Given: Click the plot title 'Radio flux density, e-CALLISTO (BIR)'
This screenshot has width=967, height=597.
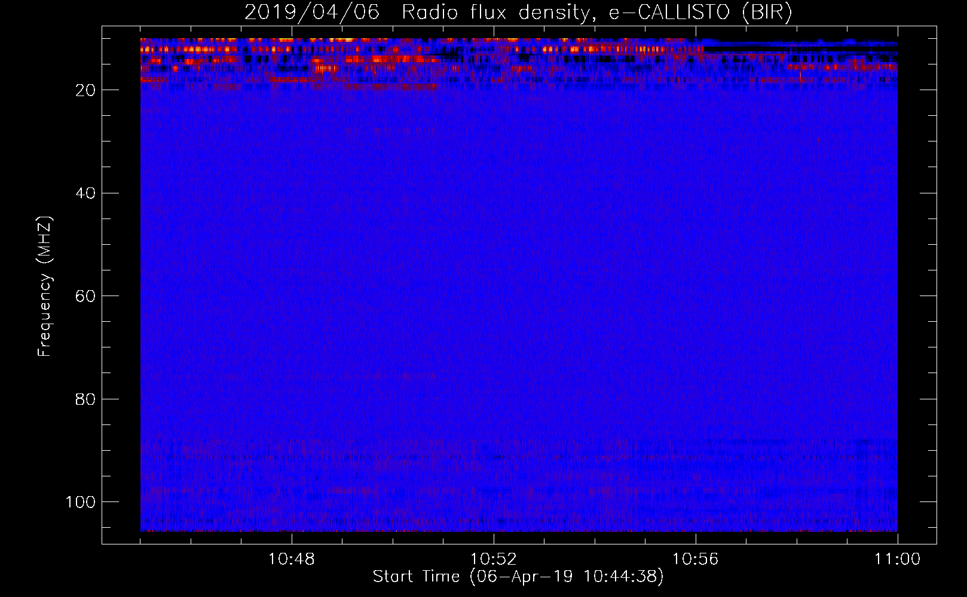Looking at the screenshot, I should click(x=596, y=12).
